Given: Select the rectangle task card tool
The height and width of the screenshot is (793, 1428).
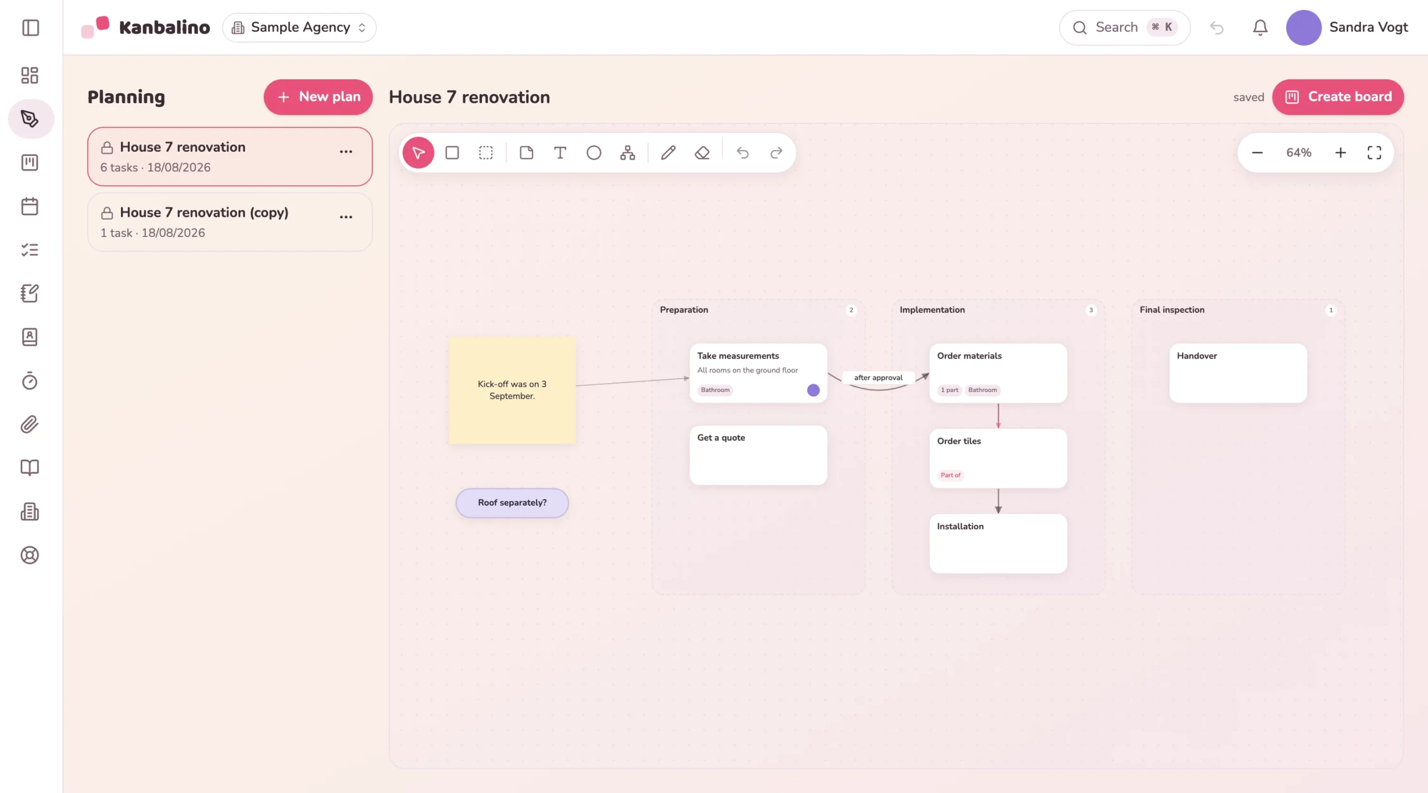Looking at the screenshot, I should [x=452, y=152].
